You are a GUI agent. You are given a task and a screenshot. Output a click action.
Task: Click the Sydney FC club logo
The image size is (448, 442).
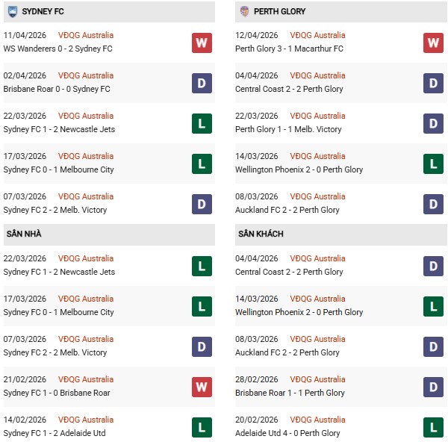[x=12, y=12]
